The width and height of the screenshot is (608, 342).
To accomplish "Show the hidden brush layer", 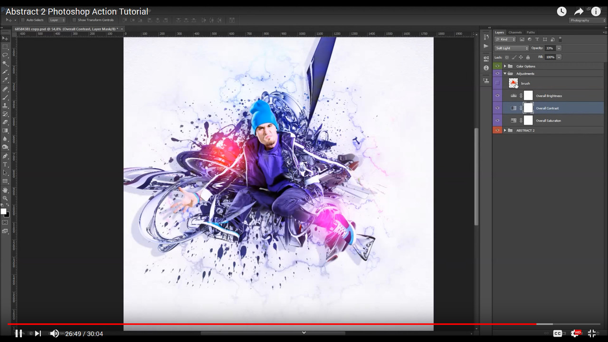I will (497, 83).
